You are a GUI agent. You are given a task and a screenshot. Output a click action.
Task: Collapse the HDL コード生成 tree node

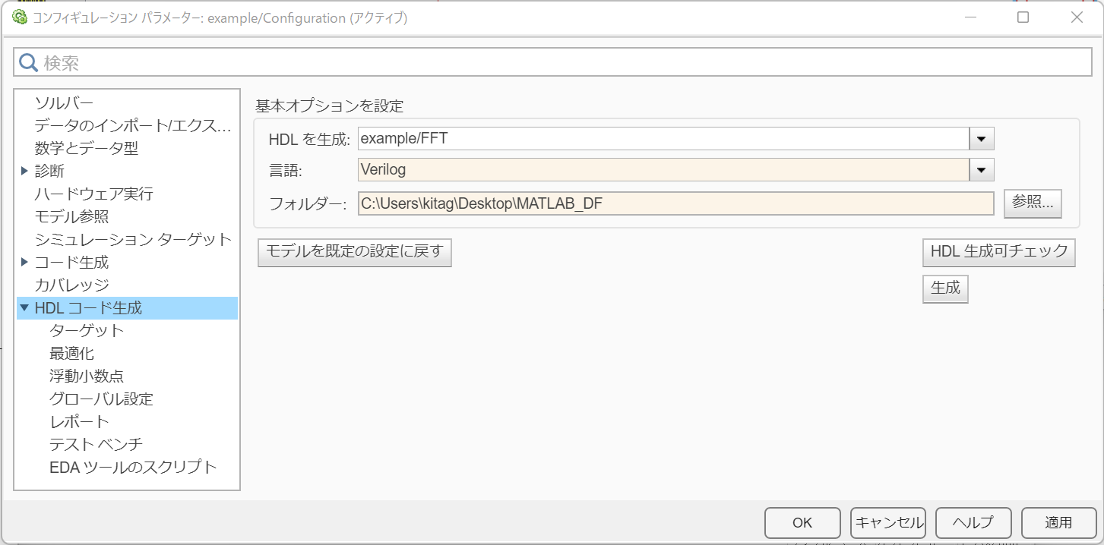pyautogui.click(x=24, y=308)
